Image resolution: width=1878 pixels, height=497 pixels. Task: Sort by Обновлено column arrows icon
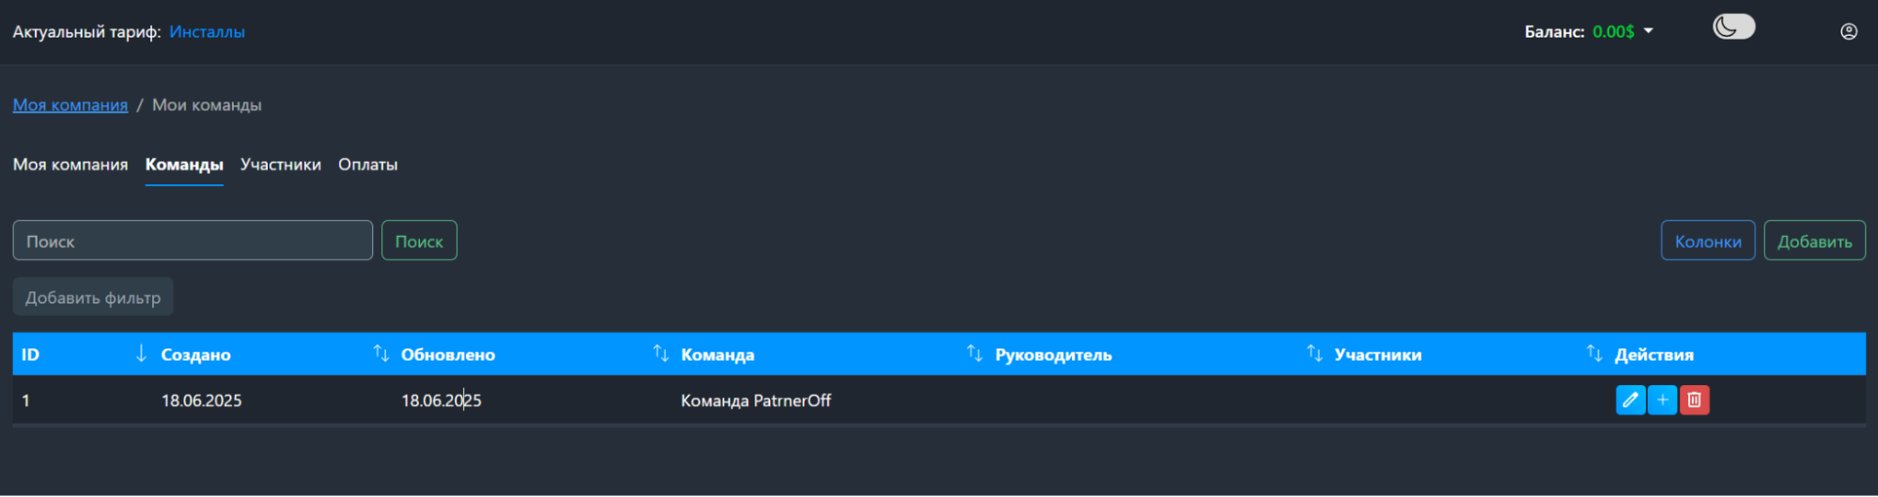coord(660,353)
